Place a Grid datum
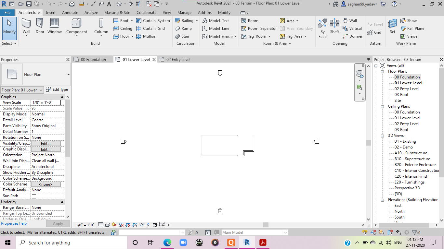The width and height of the screenshot is (444, 249). (x=374, y=32)
